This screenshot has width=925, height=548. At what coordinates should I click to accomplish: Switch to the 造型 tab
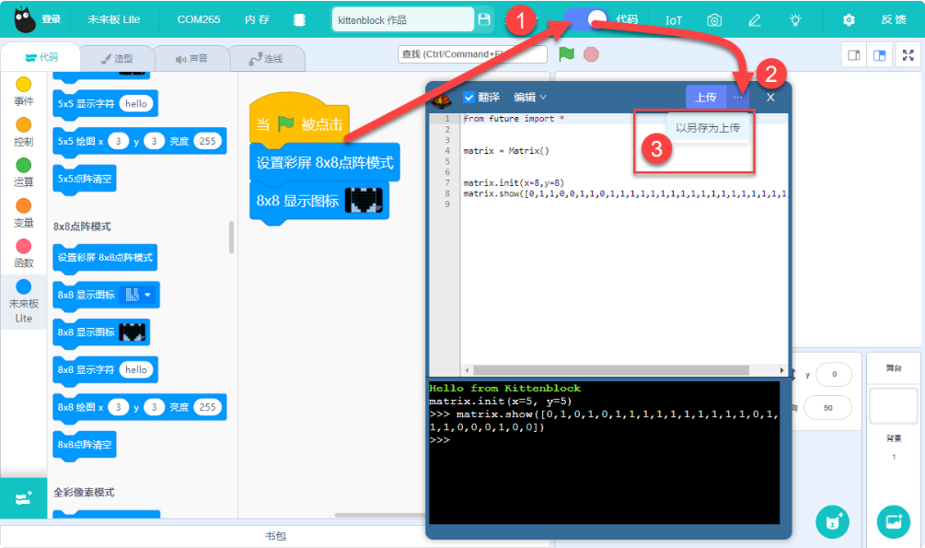(117, 58)
